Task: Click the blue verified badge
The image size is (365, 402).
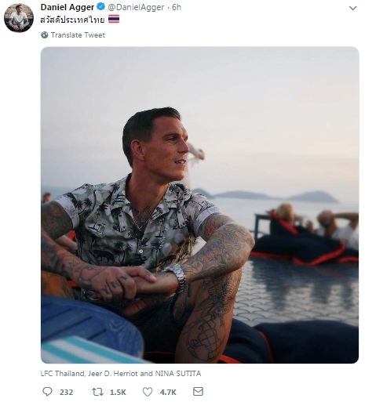Action: click(101, 7)
